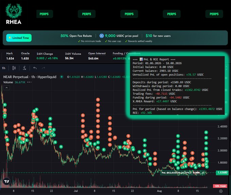Open chart settings gear at bottom right
The width and height of the screenshot is (231, 195).
tap(221, 191)
